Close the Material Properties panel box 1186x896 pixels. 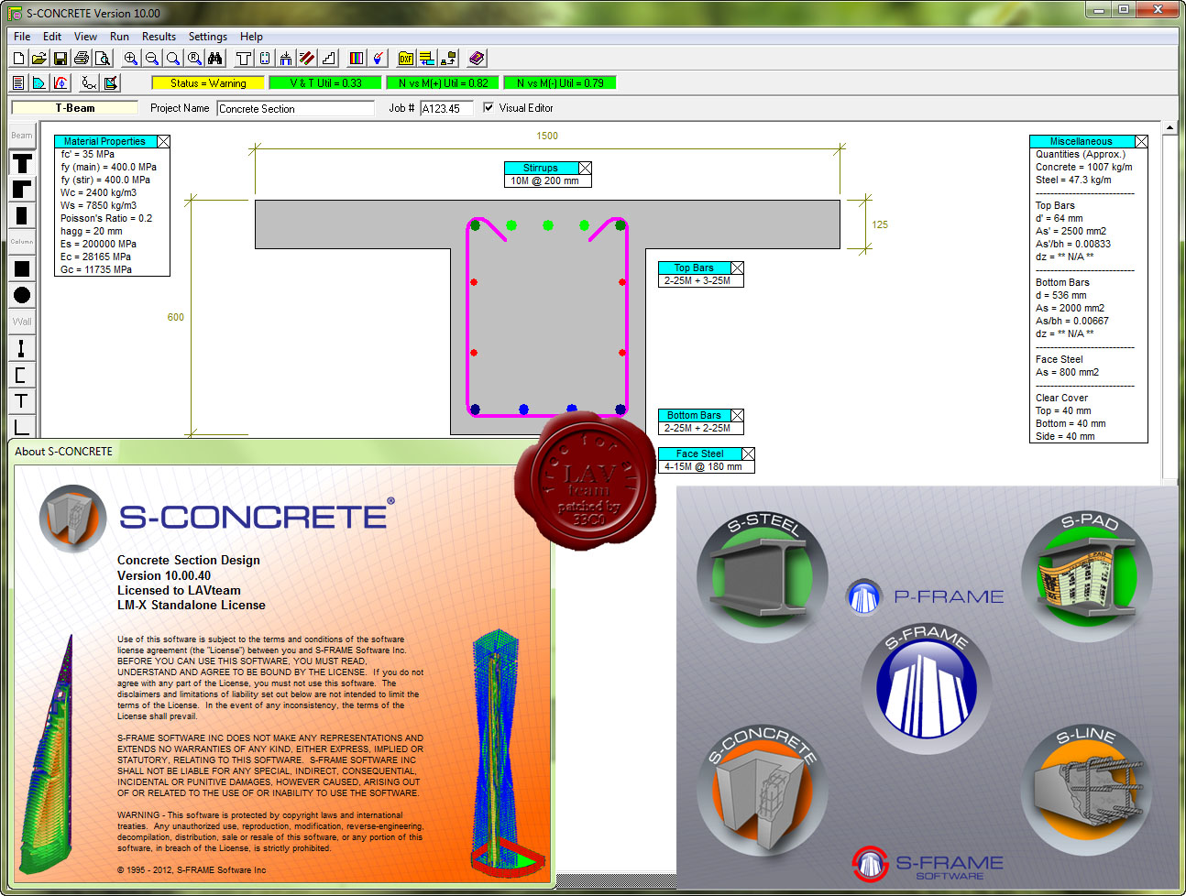164,141
